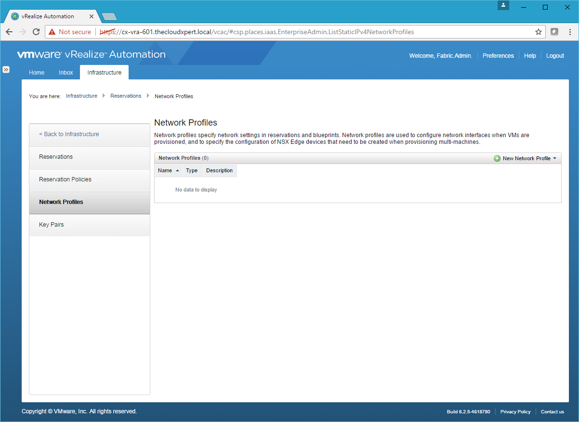This screenshot has width=579, height=422.
Task: Open the Preferences link
Action: pos(498,56)
